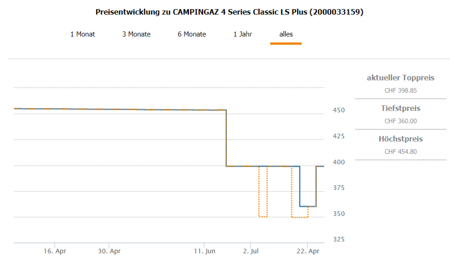This screenshot has height=262, width=450.
Task: Select the "1 Monat" time range tab
Action: [x=83, y=34]
